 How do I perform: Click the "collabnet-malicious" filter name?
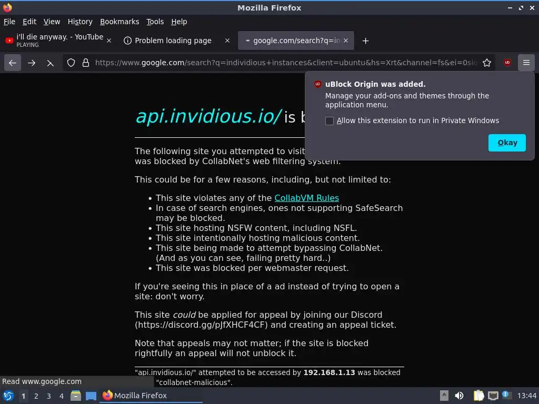(x=194, y=383)
